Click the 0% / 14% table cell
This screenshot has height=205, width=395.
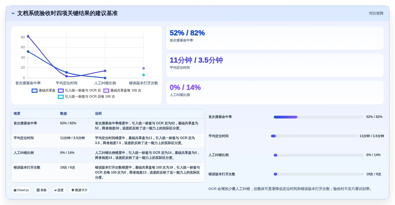(x=67, y=153)
